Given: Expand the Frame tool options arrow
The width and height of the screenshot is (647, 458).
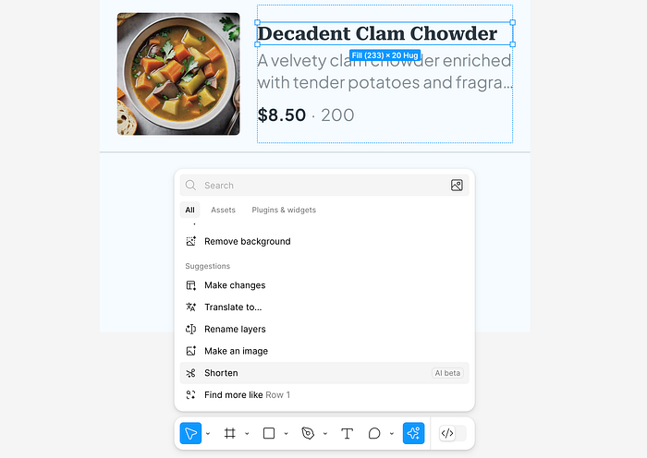Looking at the screenshot, I should [247, 434].
